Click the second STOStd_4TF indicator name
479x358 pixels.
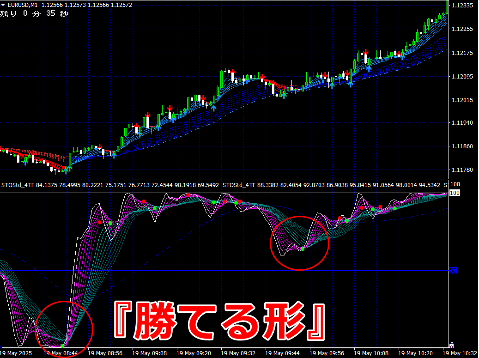coord(239,185)
